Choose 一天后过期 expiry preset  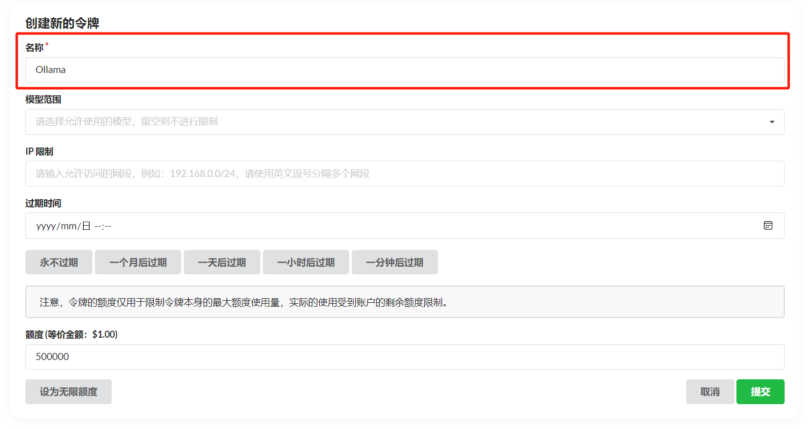[222, 262]
